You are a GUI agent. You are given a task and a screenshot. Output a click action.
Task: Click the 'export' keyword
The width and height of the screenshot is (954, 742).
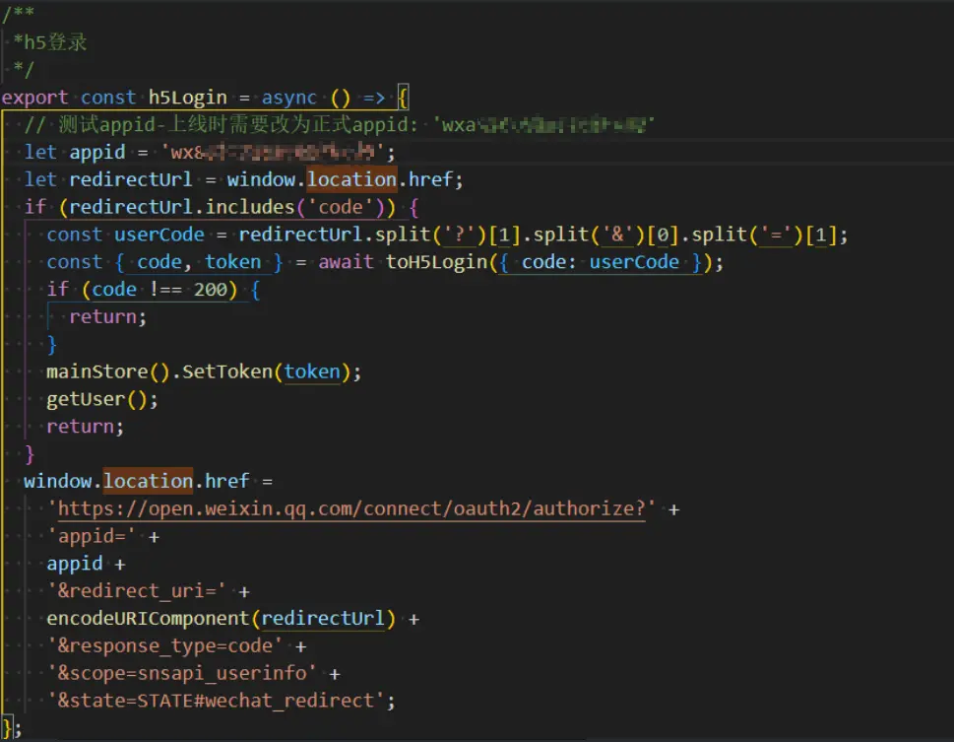(34, 99)
